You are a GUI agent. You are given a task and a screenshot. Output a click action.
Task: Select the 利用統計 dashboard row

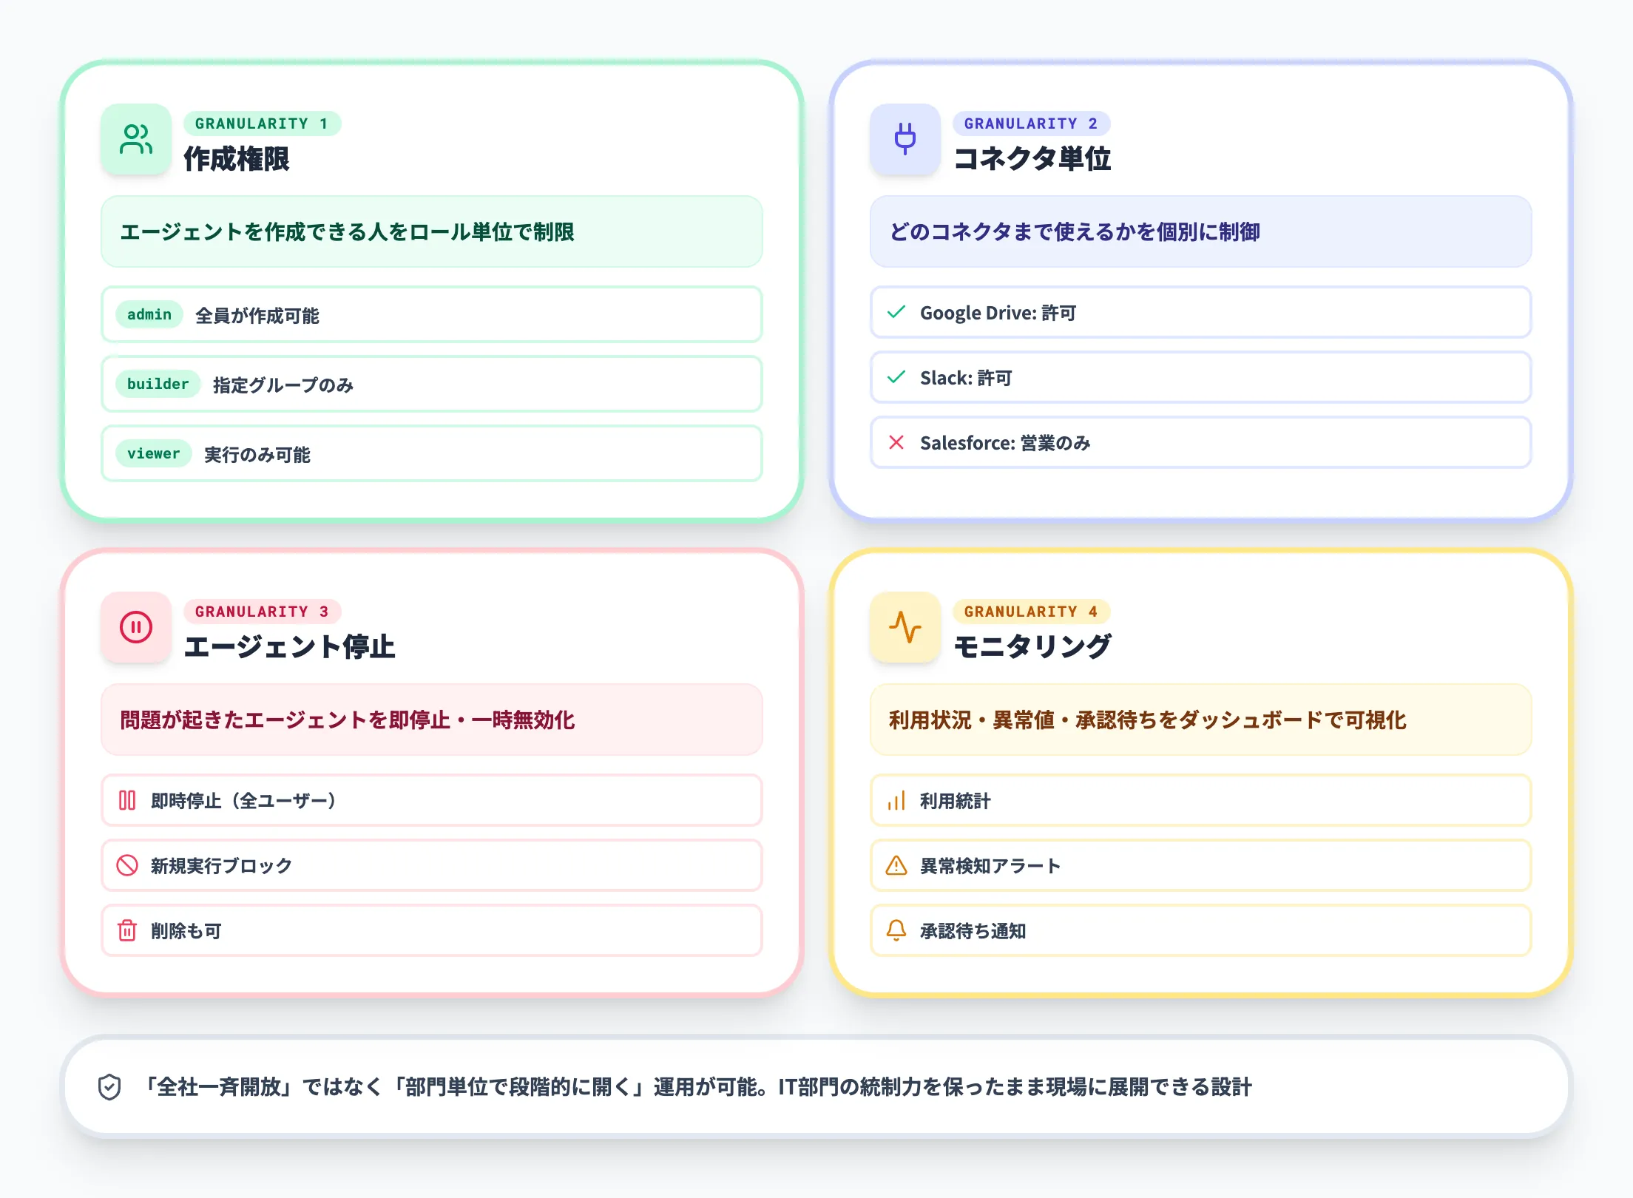click(x=1201, y=800)
